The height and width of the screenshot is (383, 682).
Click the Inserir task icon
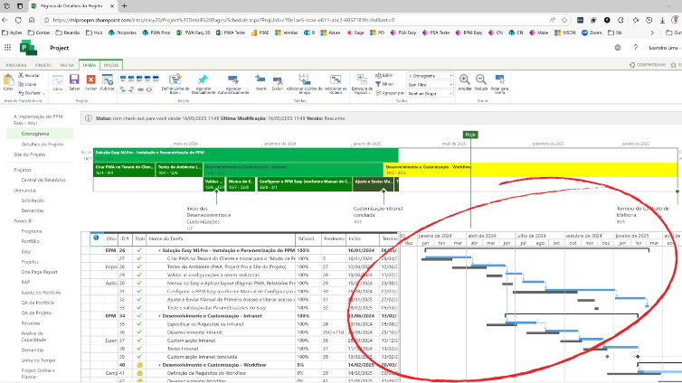pos(260,79)
